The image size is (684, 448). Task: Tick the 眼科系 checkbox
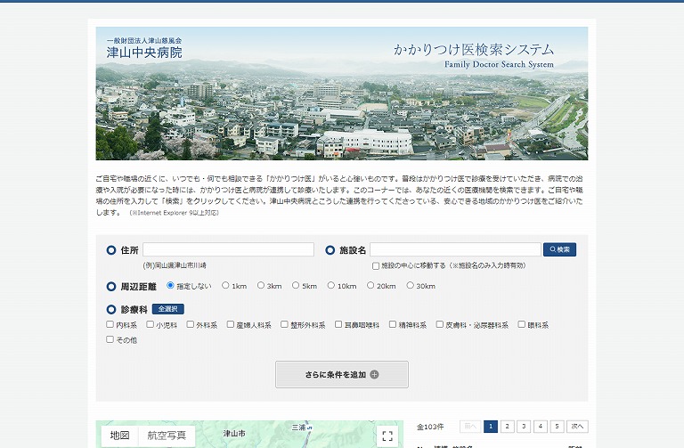pyautogui.click(x=521, y=325)
